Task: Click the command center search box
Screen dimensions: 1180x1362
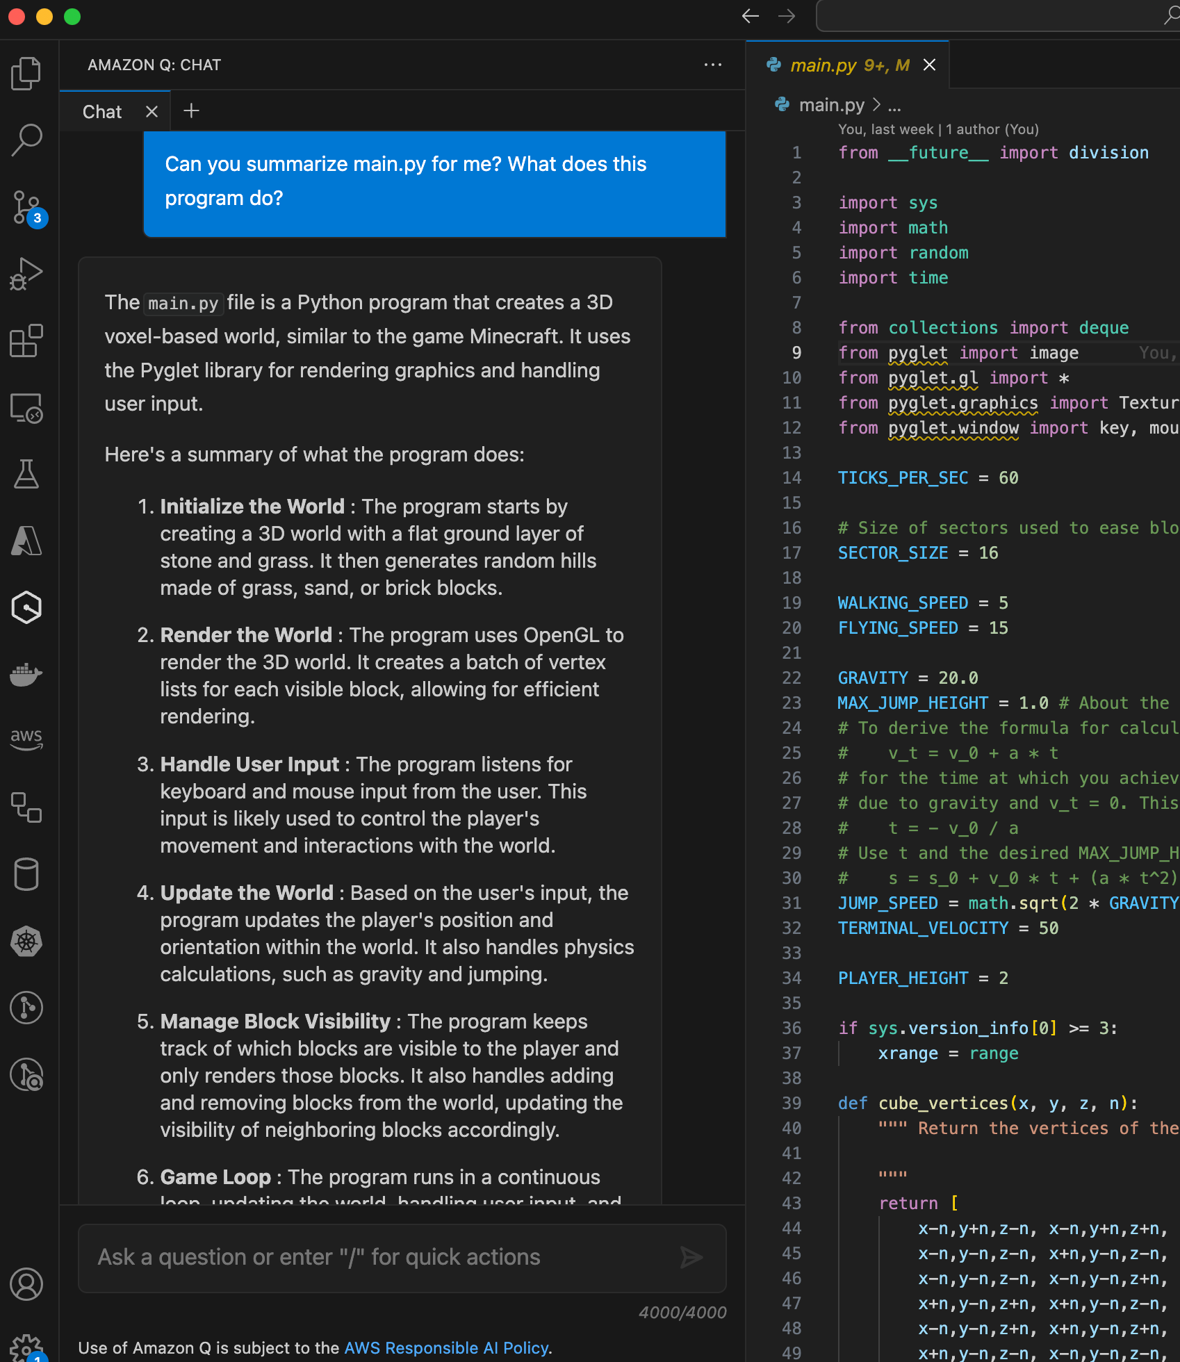Action: point(998,16)
